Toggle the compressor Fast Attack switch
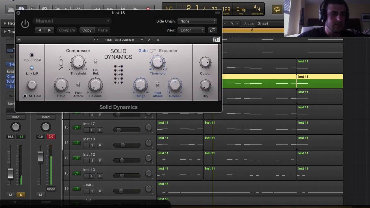The width and height of the screenshot is (370, 208). (78, 84)
